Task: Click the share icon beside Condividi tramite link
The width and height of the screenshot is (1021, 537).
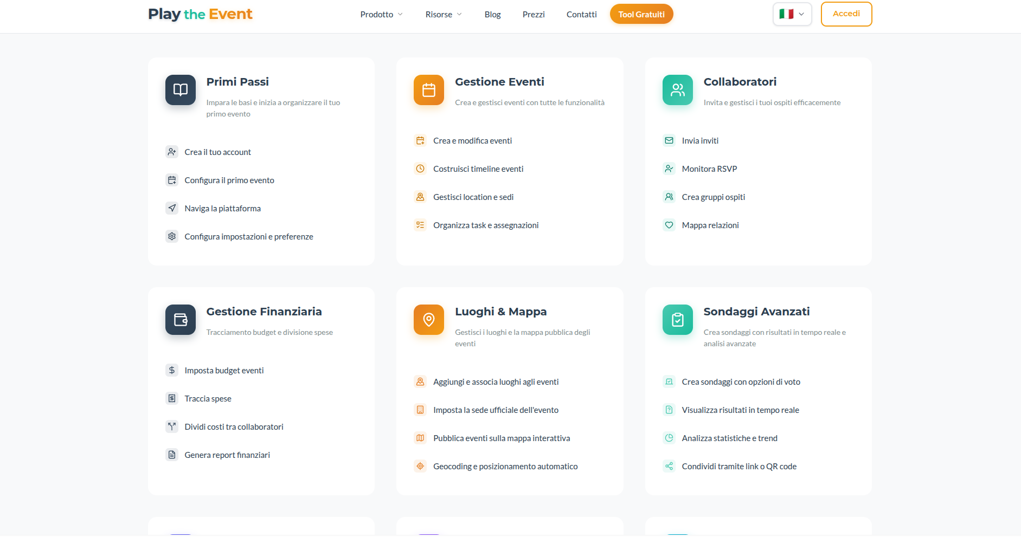Action: click(x=669, y=466)
